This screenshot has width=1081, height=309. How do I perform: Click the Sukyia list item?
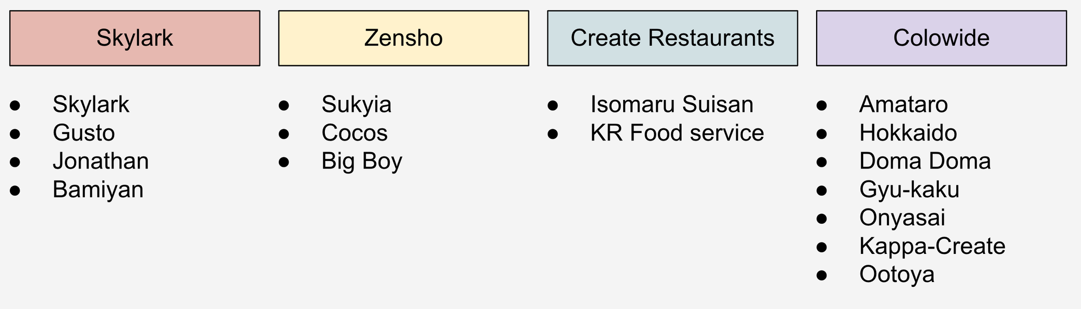[x=356, y=105]
